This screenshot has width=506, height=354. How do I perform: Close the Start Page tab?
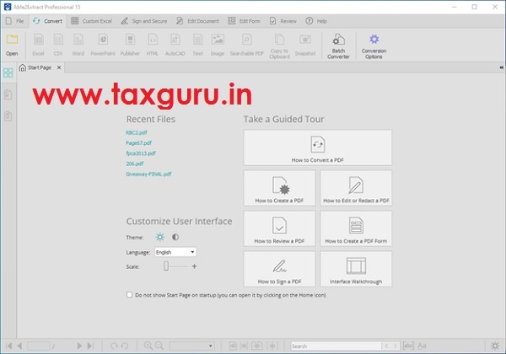[59, 67]
